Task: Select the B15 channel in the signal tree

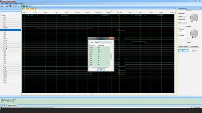Action: point(6,82)
